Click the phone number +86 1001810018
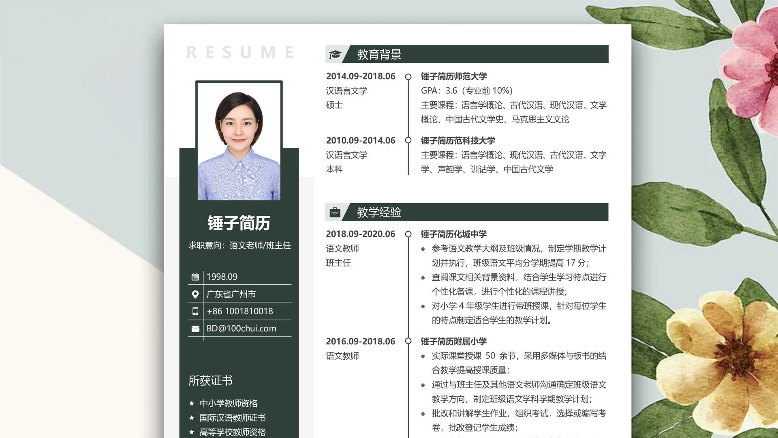Screen dimensions: 778x438 pyautogui.click(x=240, y=311)
